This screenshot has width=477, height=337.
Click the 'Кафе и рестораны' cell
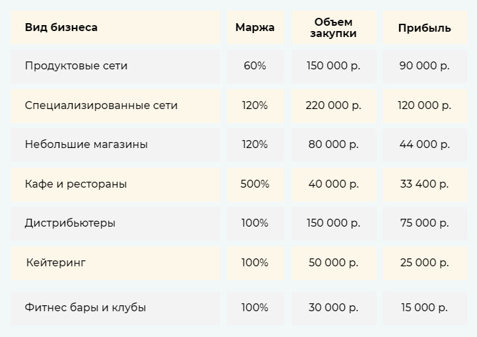coord(76,184)
